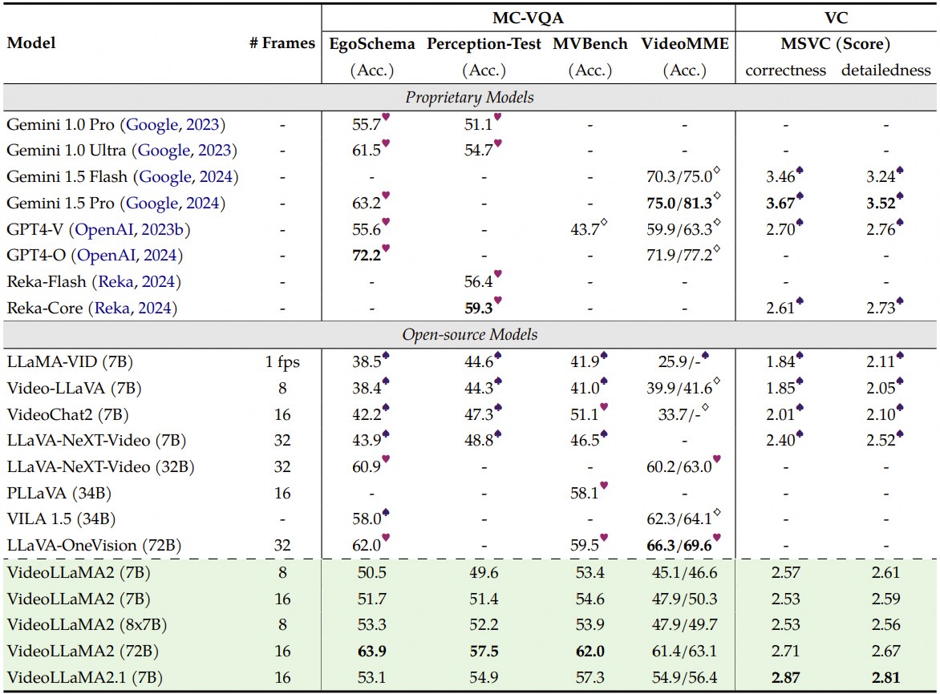Click the heart marker beside PLLaVA's 58.1 score

[x=603, y=485]
